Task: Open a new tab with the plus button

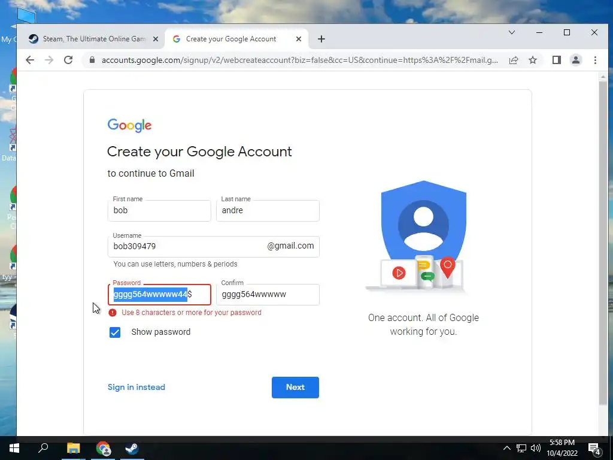Action: (x=321, y=39)
